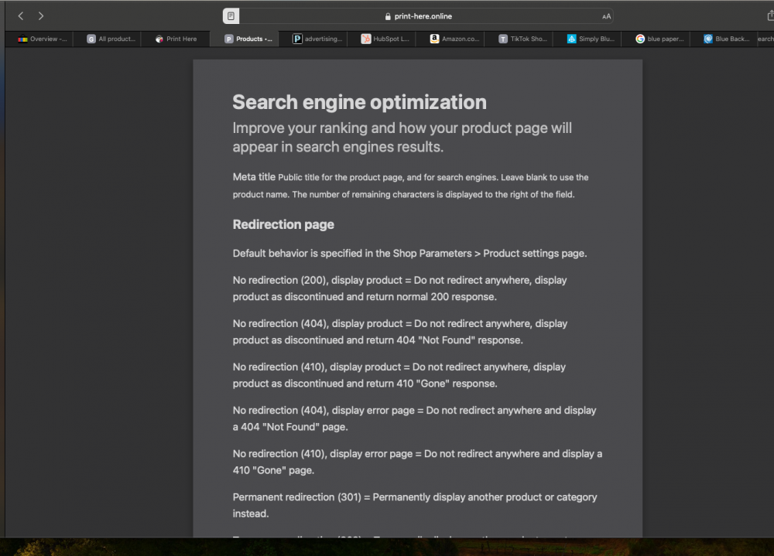This screenshot has width=774, height=556.
Task: Click the page icon left of the address bar
Action: [230, 15]
